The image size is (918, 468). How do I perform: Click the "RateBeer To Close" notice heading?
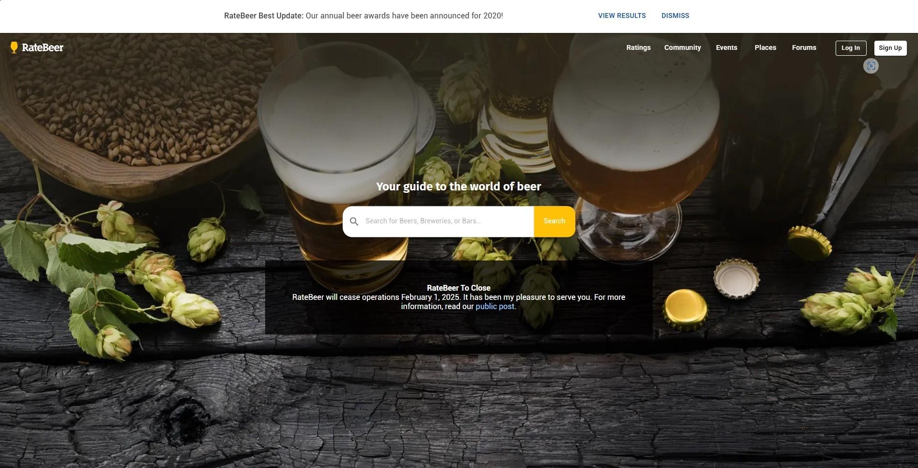[459, 288]
